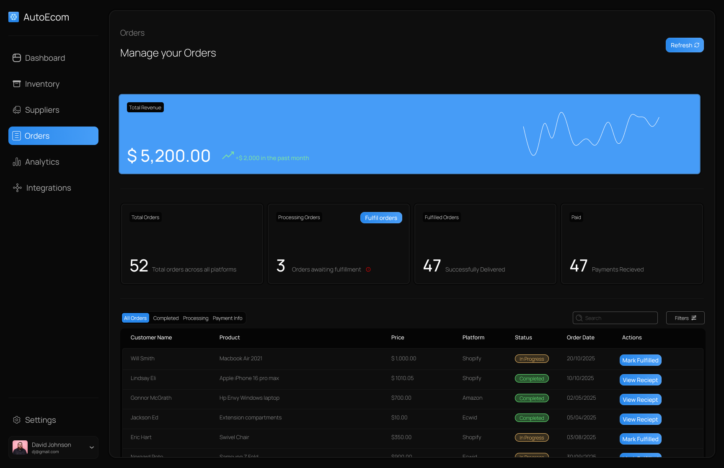724x468 pixels.
Task: Go to Inventory via box icon
Action: (x=17, y=84)
